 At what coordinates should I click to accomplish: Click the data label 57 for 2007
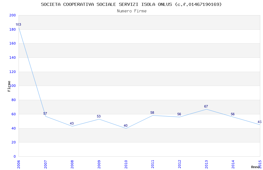point(45,113)
